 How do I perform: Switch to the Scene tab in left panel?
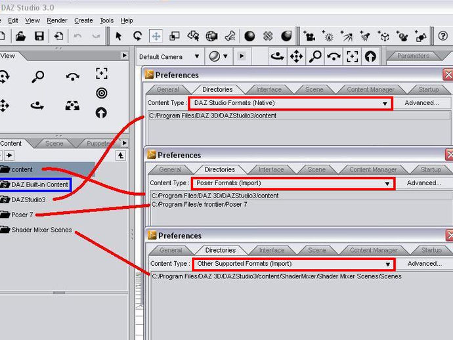pyautogui.click(x=54, y=144)
